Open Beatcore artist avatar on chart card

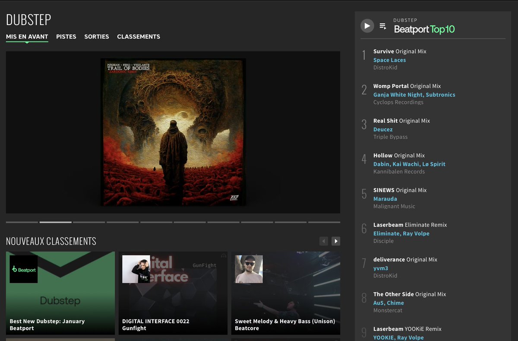coord(249,269)
